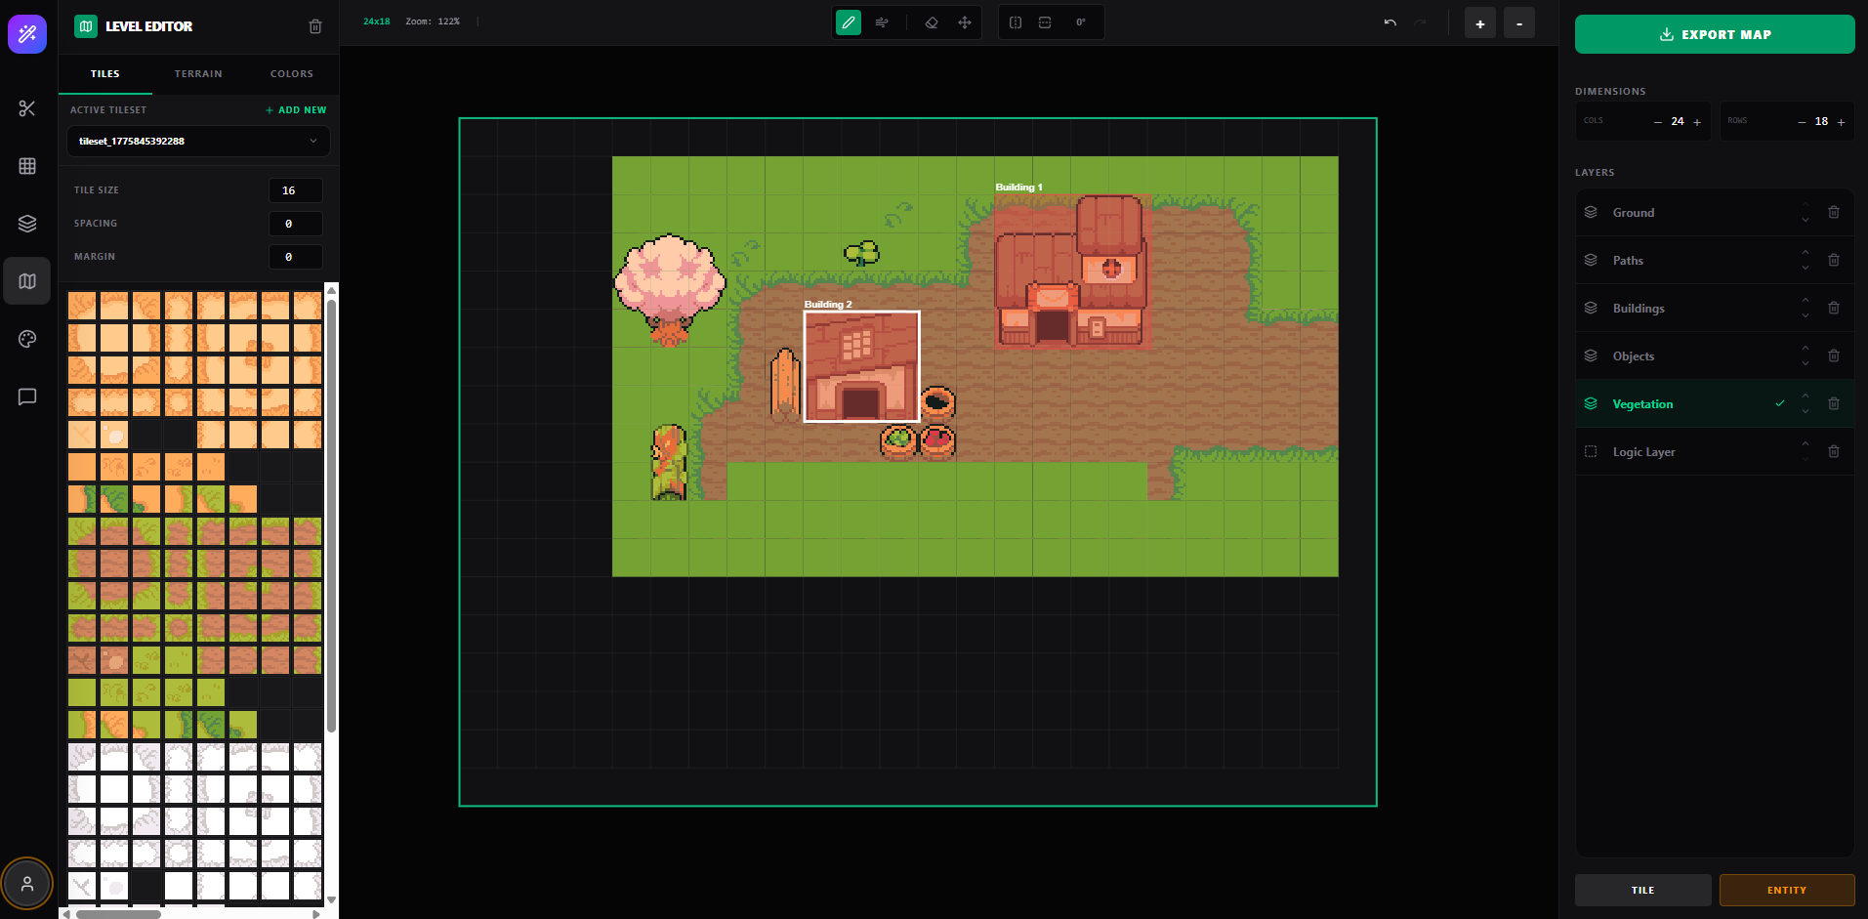Switch to the Tiles tab
Viewport: 1868px width, 919px height.
(105, 74)
